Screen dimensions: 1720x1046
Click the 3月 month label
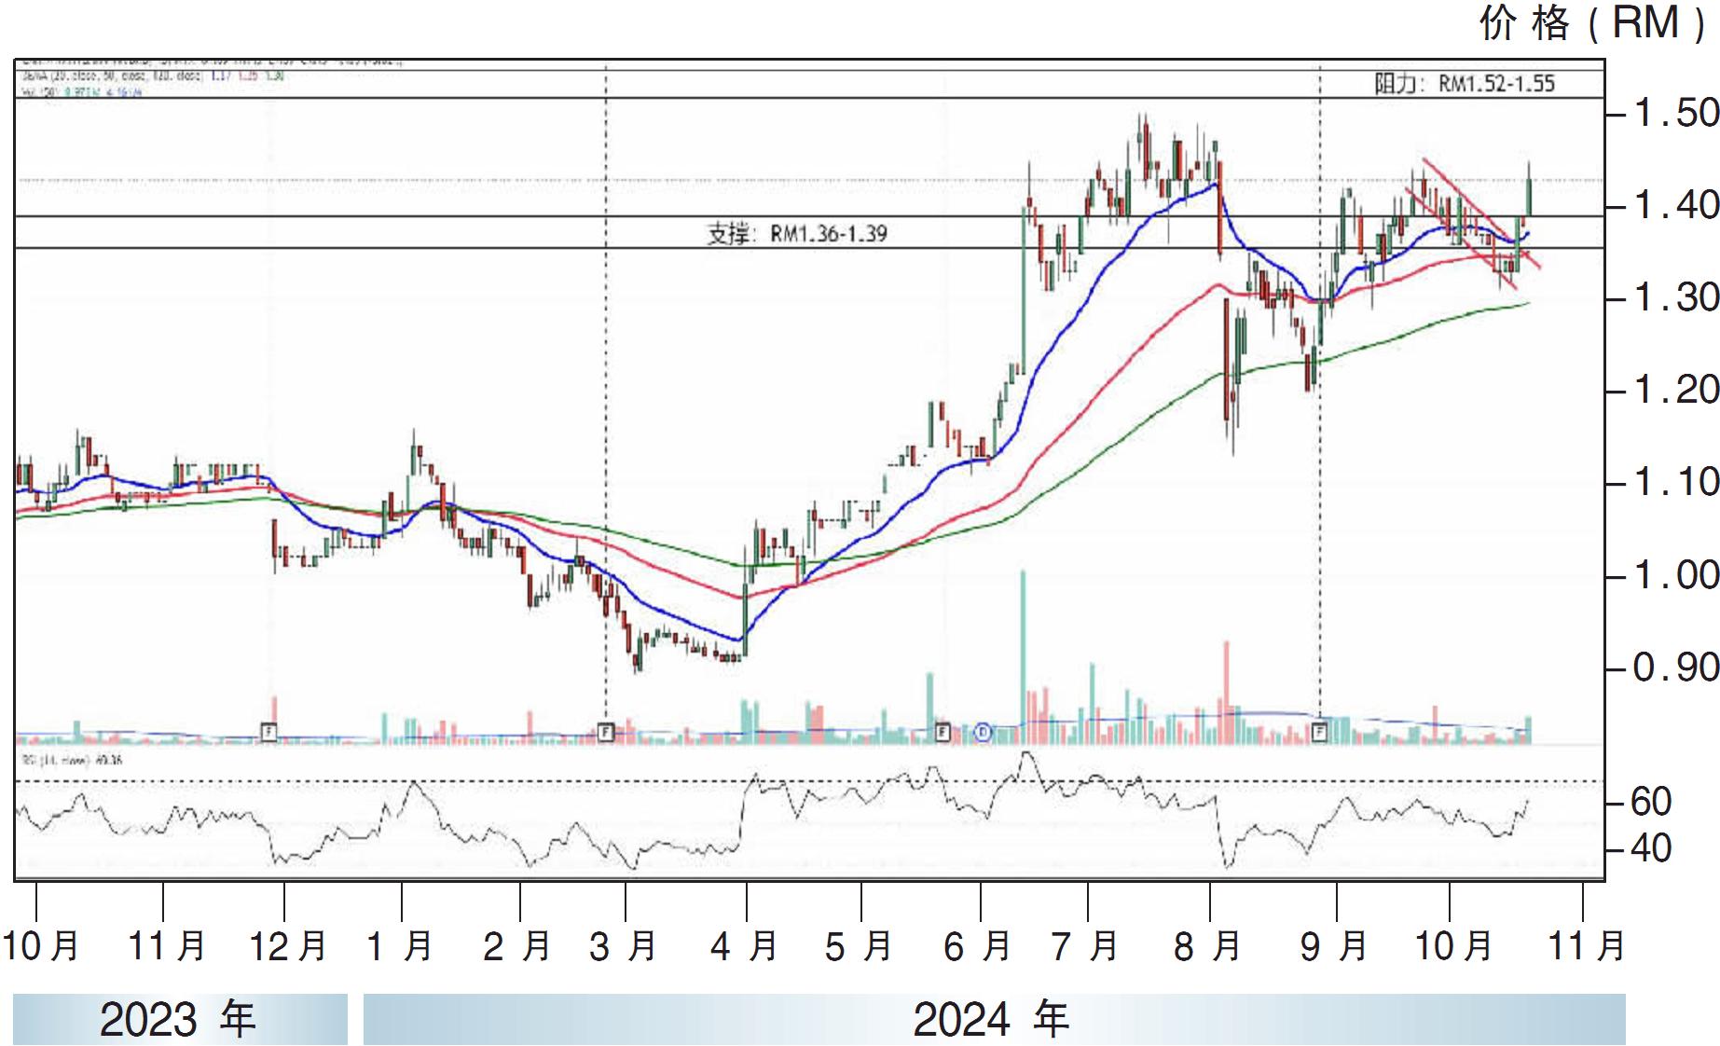tap(623, 946)
